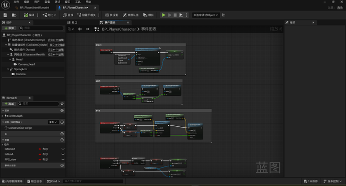Compile the blueprint with 编译 button
Image resolution: width=346 pixels, height=186 pixels.
pos(29,15)
